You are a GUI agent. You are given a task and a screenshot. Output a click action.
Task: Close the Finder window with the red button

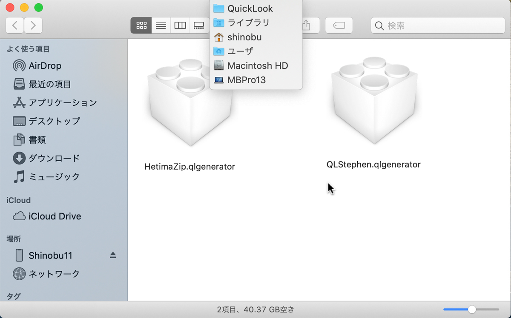coord(10,8)
